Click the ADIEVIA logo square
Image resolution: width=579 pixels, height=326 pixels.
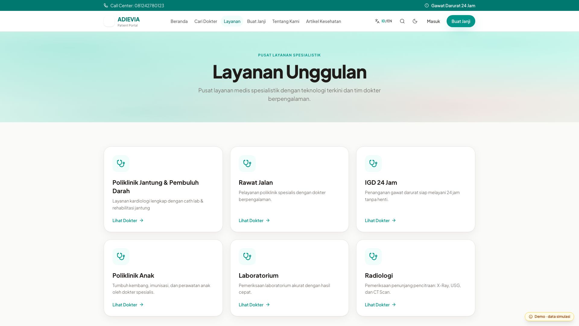pyautogui.click(x=109, y=21)
